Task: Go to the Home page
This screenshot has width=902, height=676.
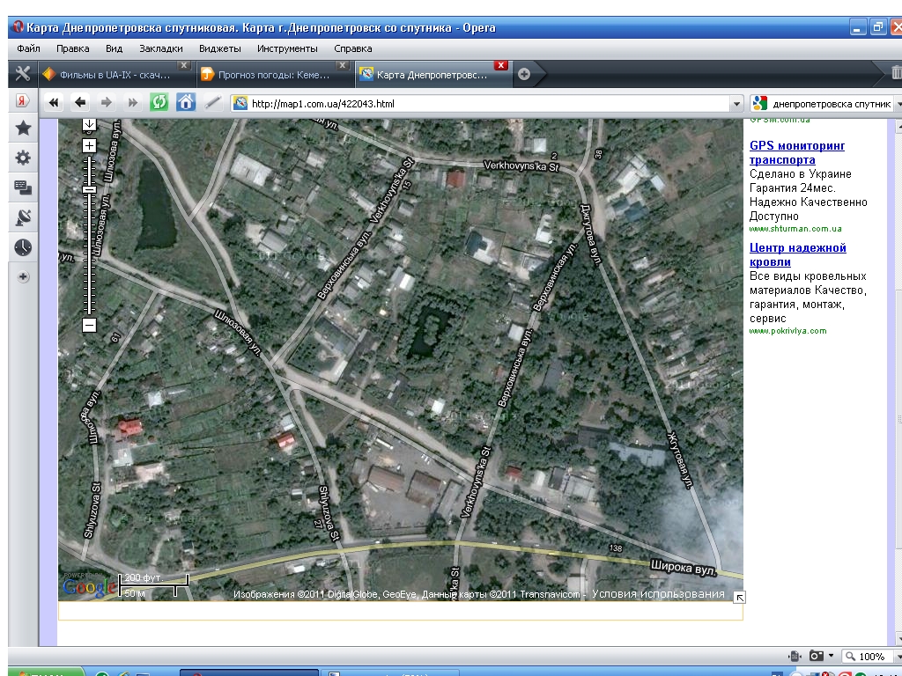Action: pos(186,103)
